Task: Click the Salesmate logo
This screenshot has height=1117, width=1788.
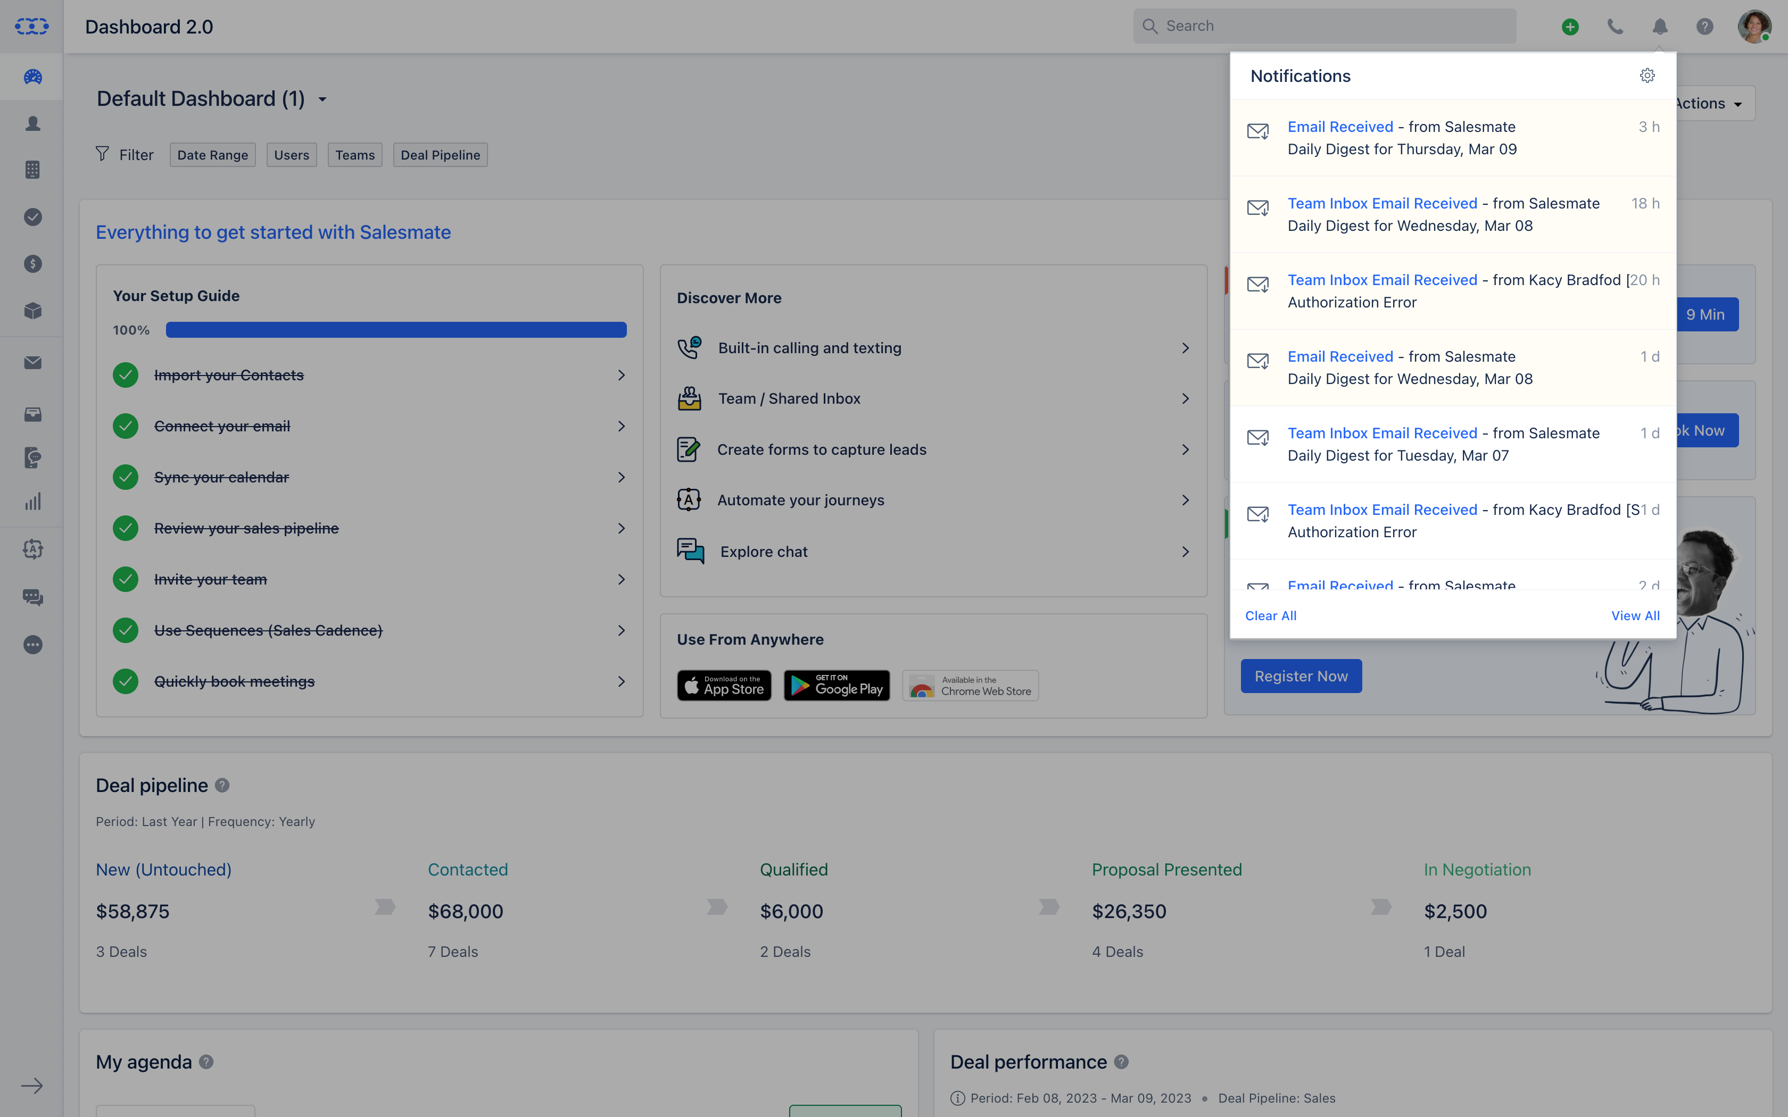Action: pos(32,27)
